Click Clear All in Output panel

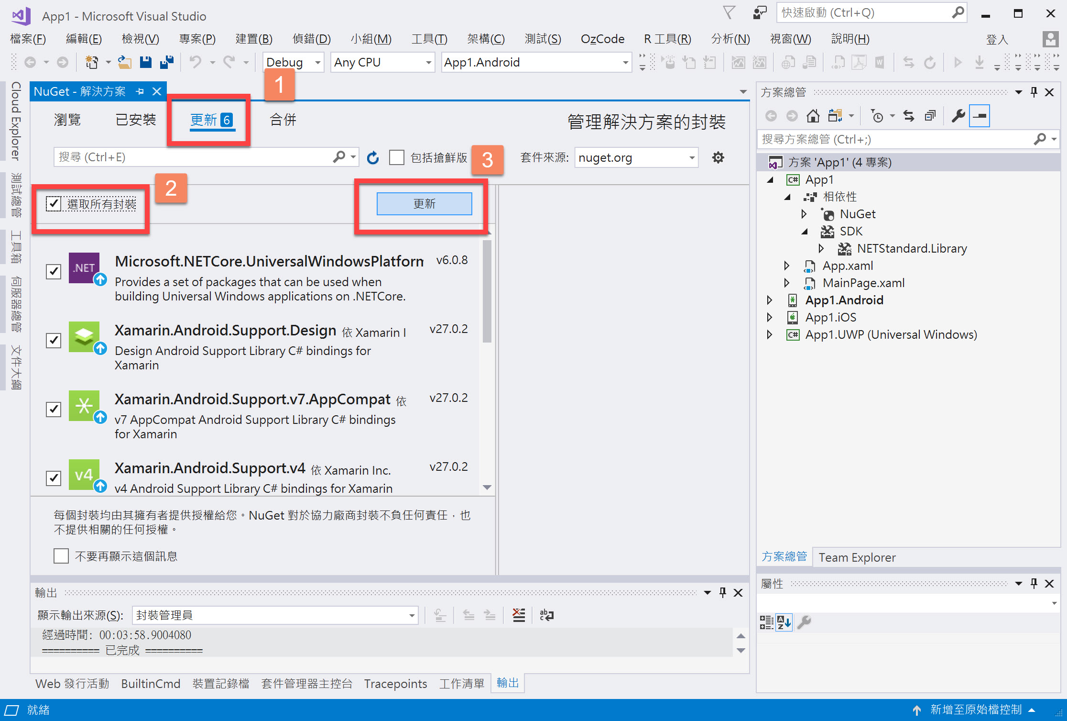point(519,615)
